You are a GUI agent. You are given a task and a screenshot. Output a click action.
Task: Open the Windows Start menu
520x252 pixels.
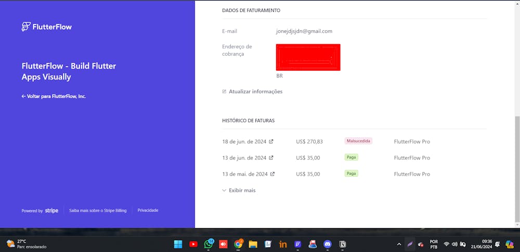click(178, 244)
